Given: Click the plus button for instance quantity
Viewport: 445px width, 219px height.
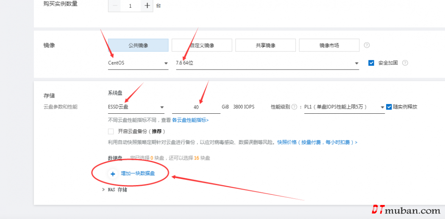Looking at the screenshot, I should click(x=147, y=6).
